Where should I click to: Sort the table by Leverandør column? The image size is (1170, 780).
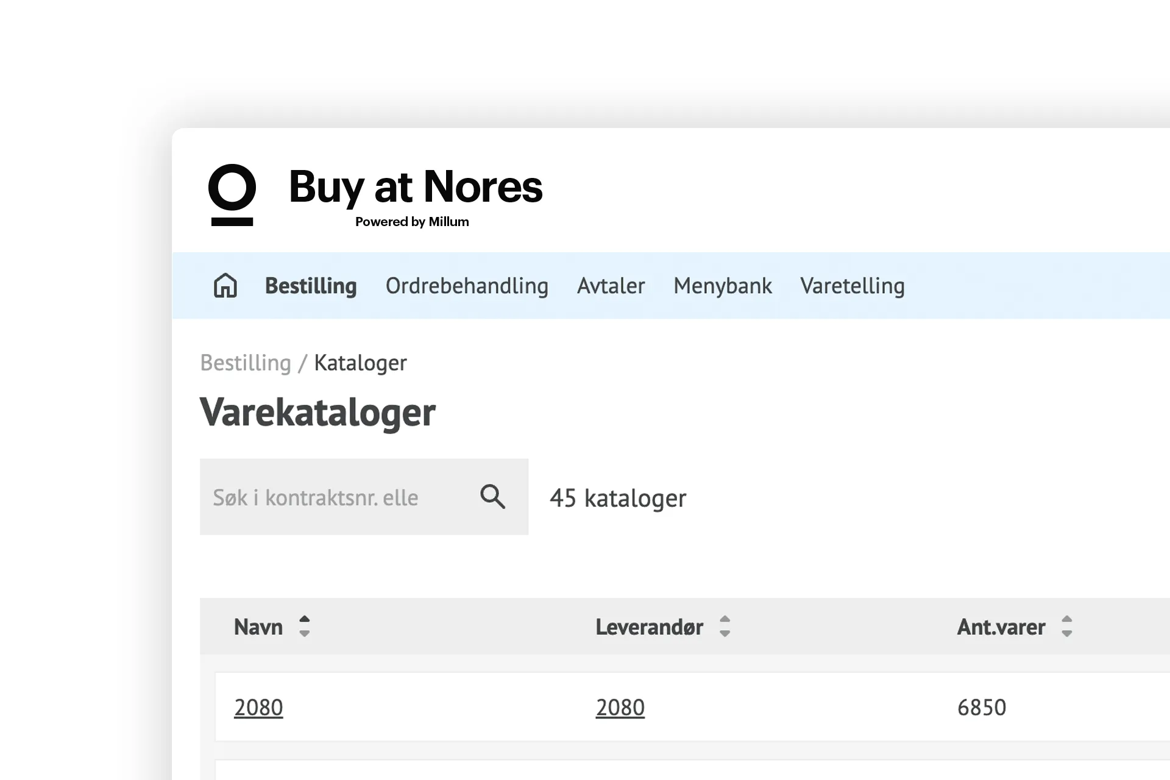coord(725,626)
